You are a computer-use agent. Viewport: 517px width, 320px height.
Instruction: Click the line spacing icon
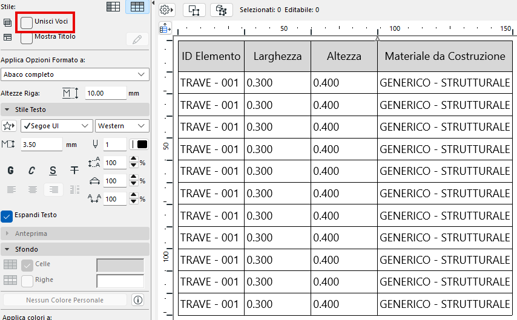(x=94, y=163)
